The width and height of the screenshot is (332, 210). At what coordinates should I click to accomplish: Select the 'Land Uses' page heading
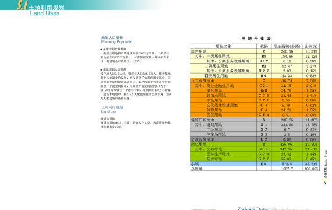pos(45,13)
